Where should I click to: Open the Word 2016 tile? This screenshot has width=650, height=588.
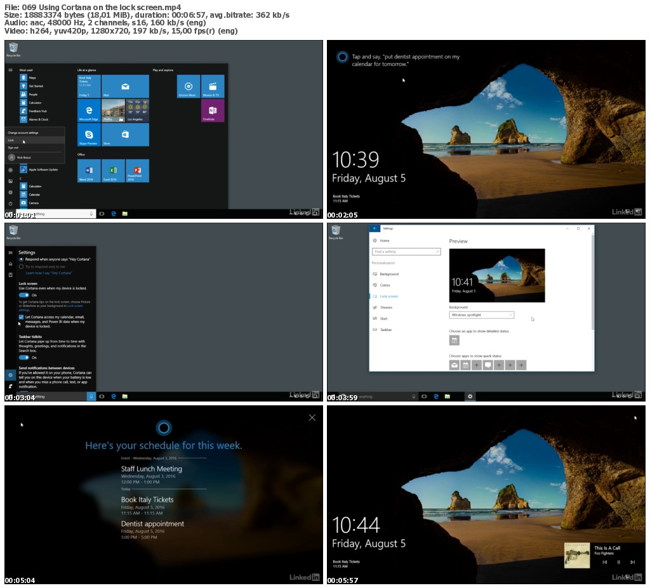pyautogui.click(x=89, y=171)
